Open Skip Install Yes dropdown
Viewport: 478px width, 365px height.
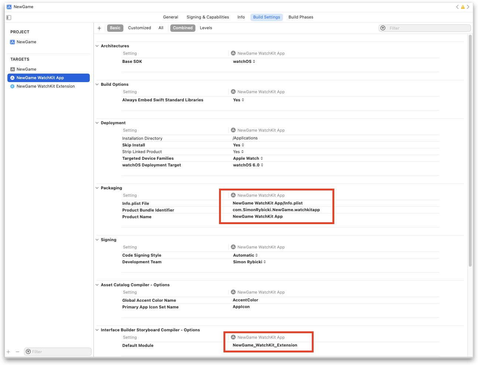239,145
